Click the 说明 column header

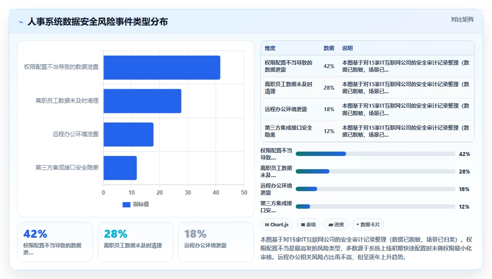[347, 48]
